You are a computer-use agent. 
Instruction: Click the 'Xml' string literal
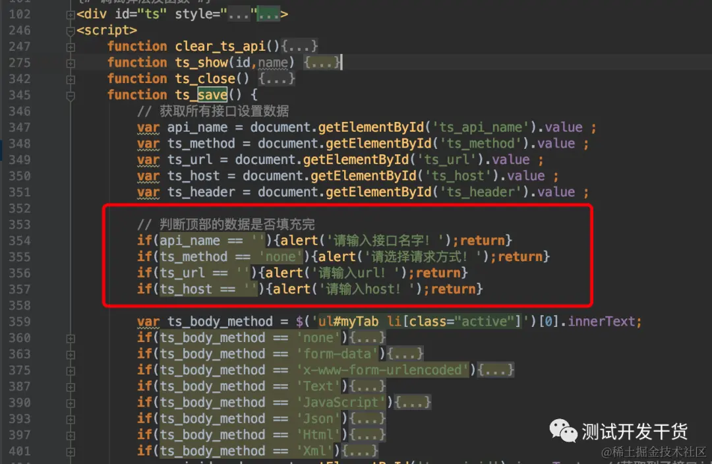(x=314, y=451)
